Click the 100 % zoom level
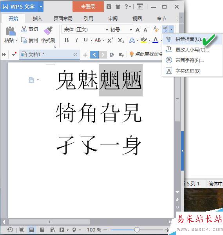The image size is (223, 235). point(94,230)
